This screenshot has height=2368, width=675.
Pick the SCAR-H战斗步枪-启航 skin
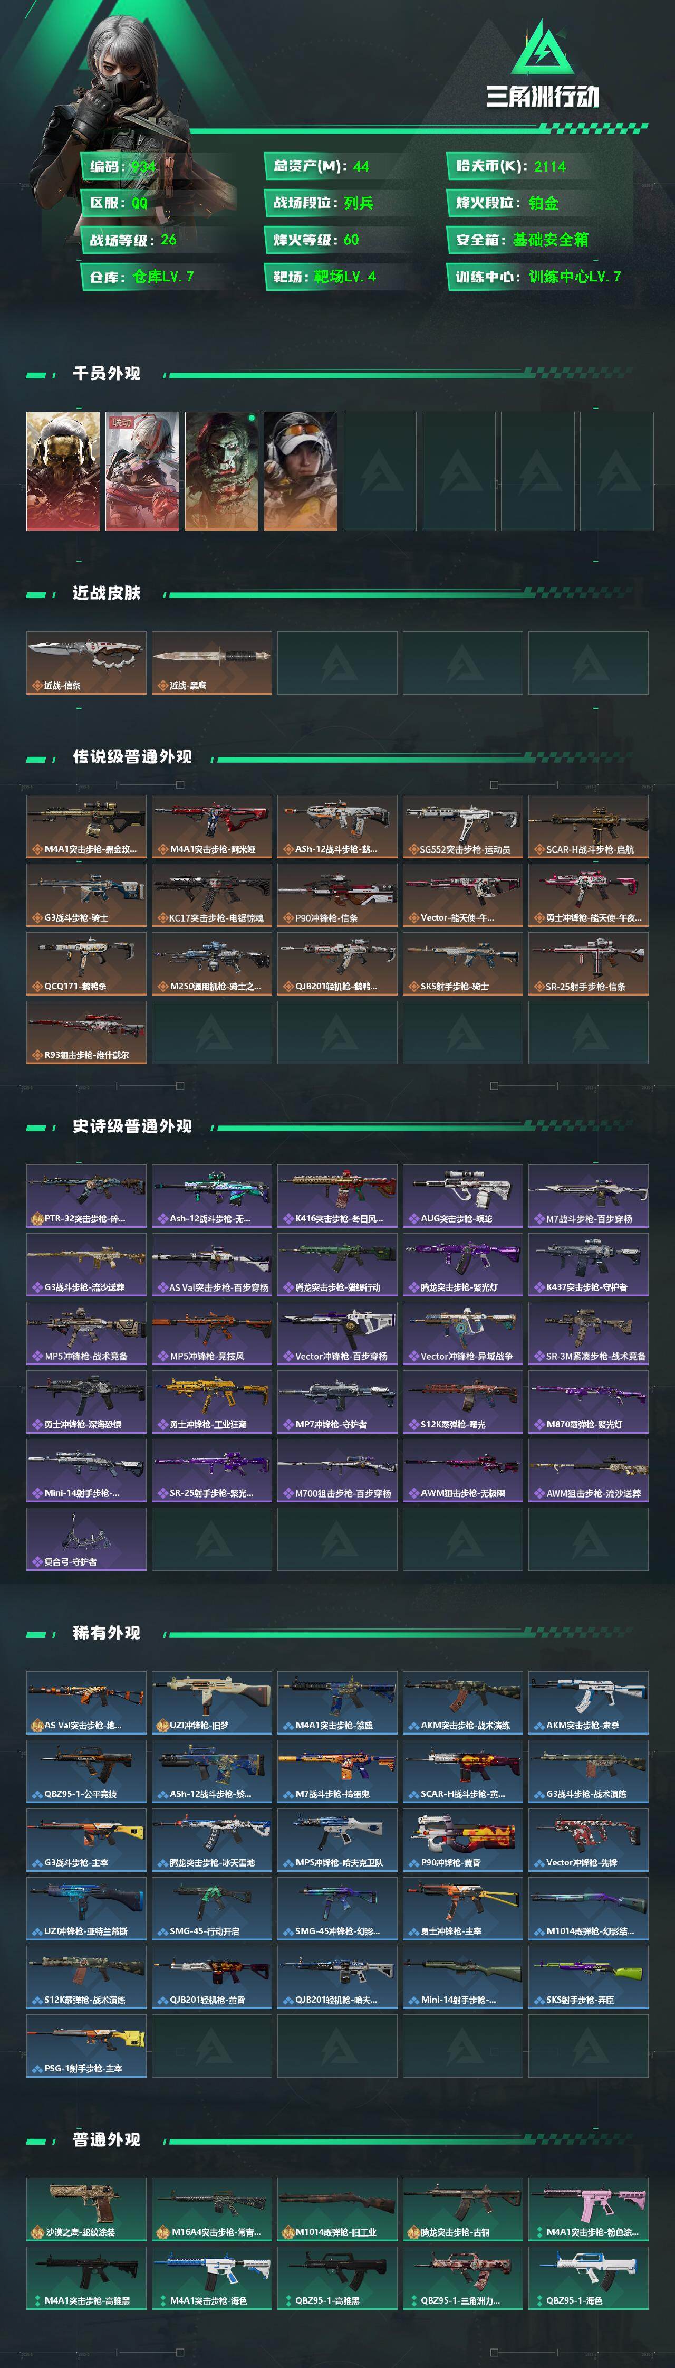point(588,827)
